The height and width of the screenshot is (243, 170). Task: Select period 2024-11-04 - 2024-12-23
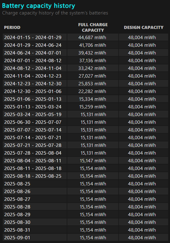(x=33, y=76)
